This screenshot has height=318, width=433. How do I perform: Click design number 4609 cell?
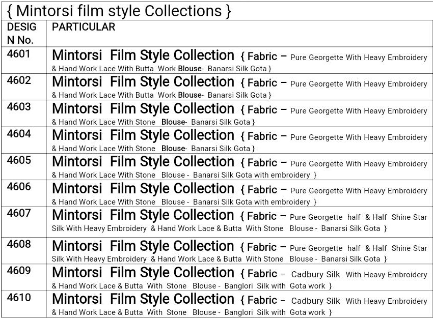click(19, 271)
